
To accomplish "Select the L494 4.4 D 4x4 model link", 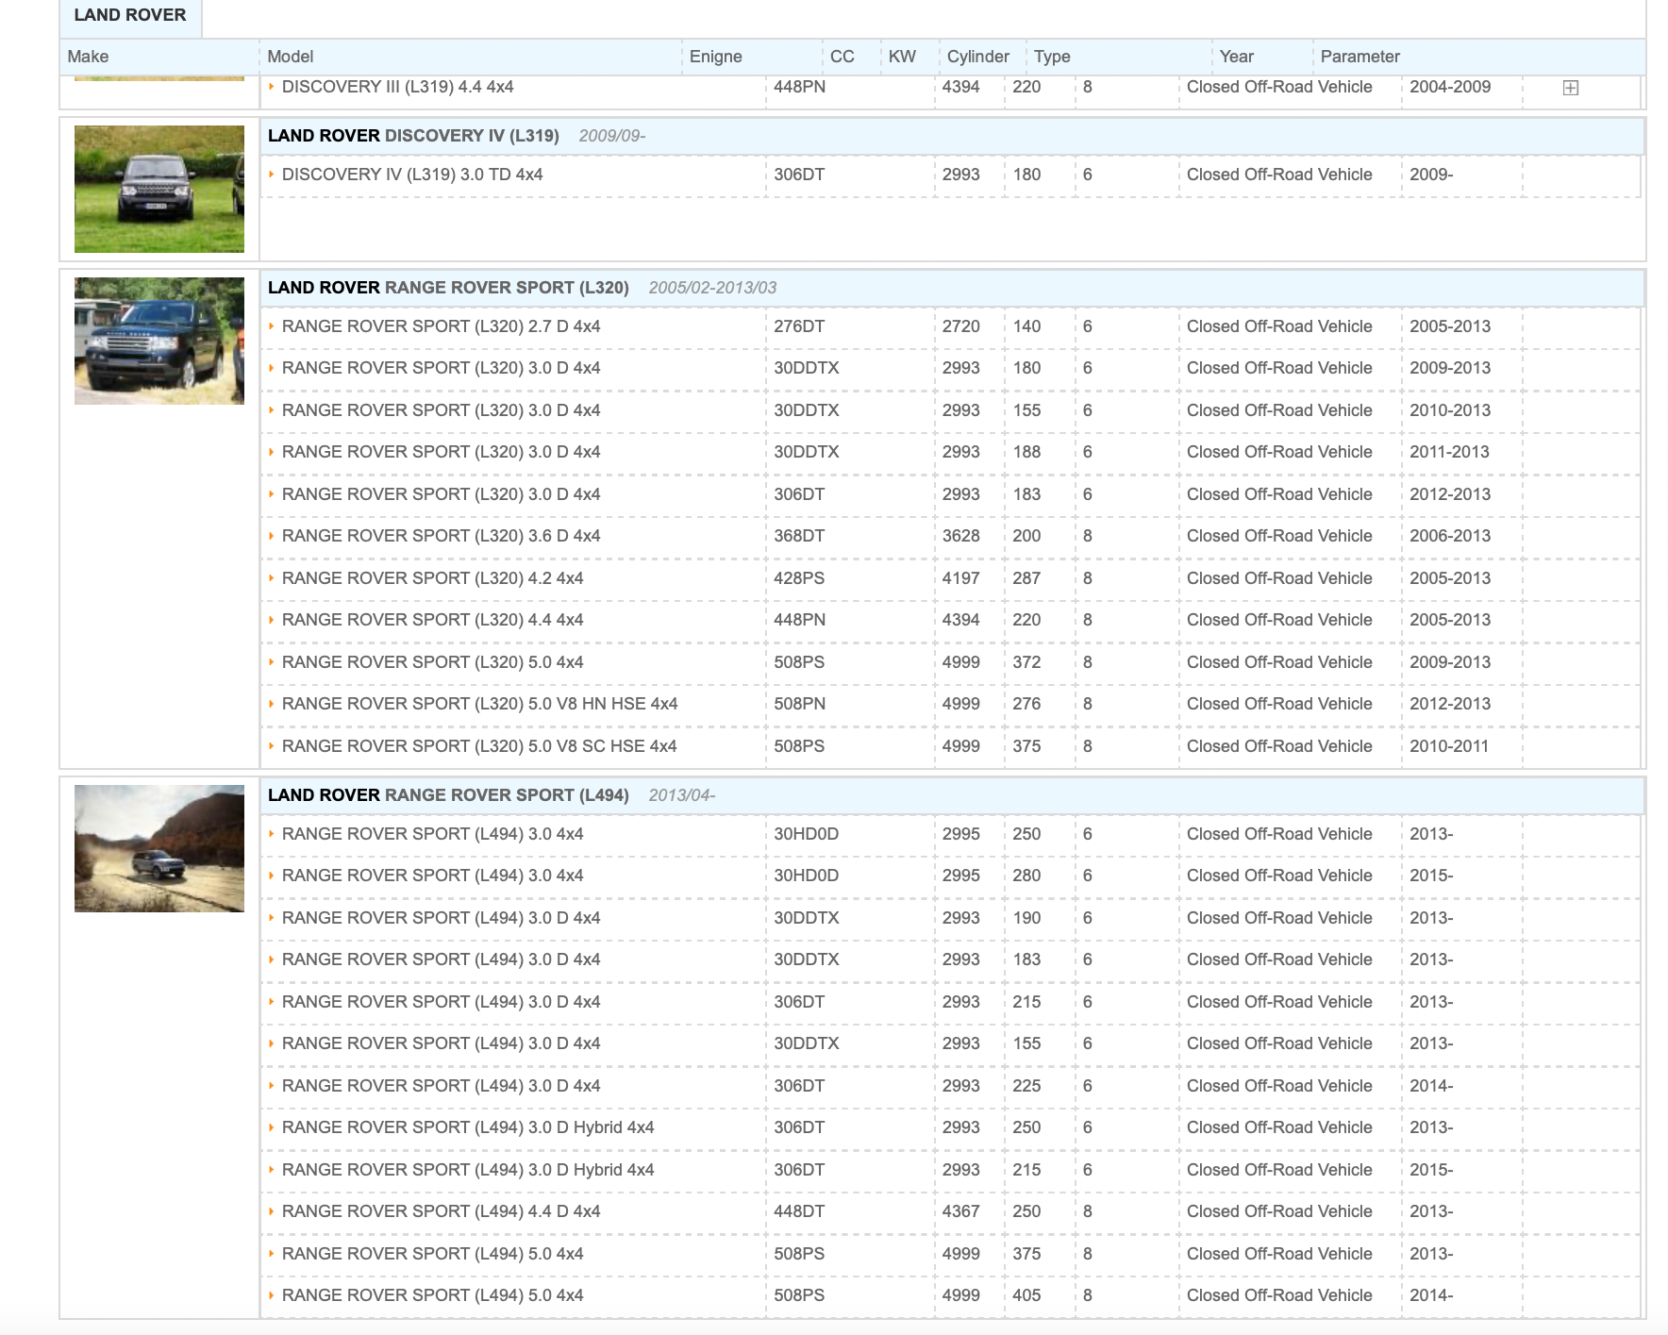I will 441,1211.
